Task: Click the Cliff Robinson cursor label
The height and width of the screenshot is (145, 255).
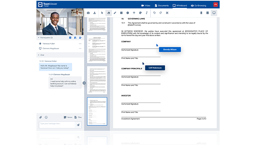Action: coord(155,68)
